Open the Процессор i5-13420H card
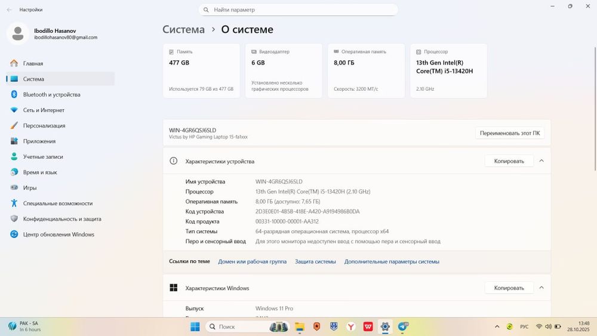597x336 pixels. pyautogui.click(x=448, y=71)
